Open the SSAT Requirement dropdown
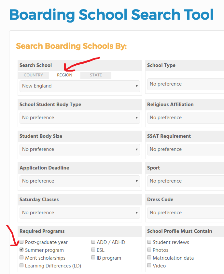The width and height of the screenshot is (224, 274). (x=186, y=150)
